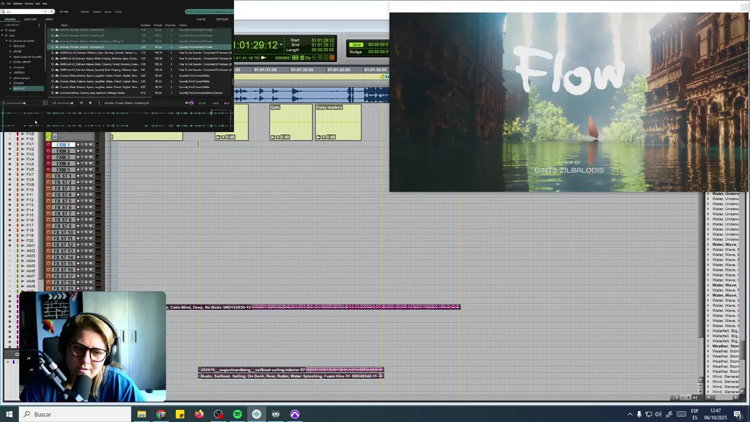Adjust the Soundly pitch slider knob
This screenshot has width=750, height=422.
[24, 103]
